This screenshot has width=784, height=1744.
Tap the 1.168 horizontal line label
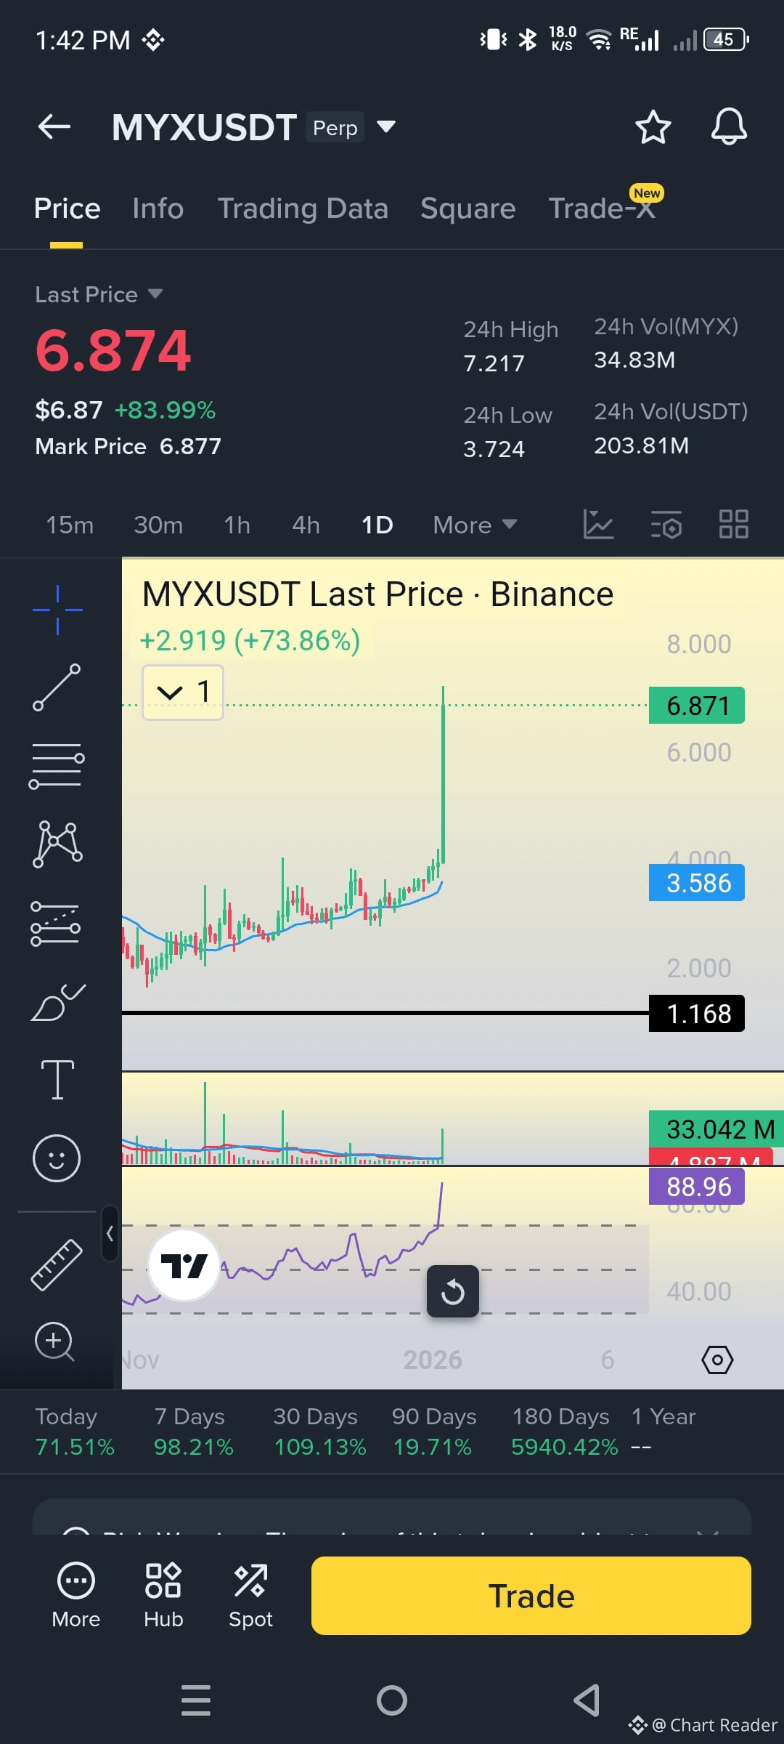point(697,1014)
